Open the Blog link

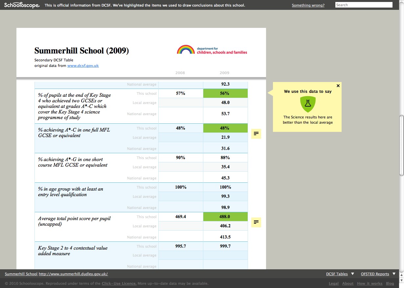click(x=390, y=283)
